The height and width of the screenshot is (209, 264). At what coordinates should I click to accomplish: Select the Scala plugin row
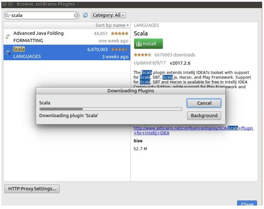[x=67, y=52]
